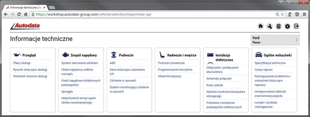
Task: Open Dane dotyczące ustawiania kół link
Action: click(x=127, y=72)
